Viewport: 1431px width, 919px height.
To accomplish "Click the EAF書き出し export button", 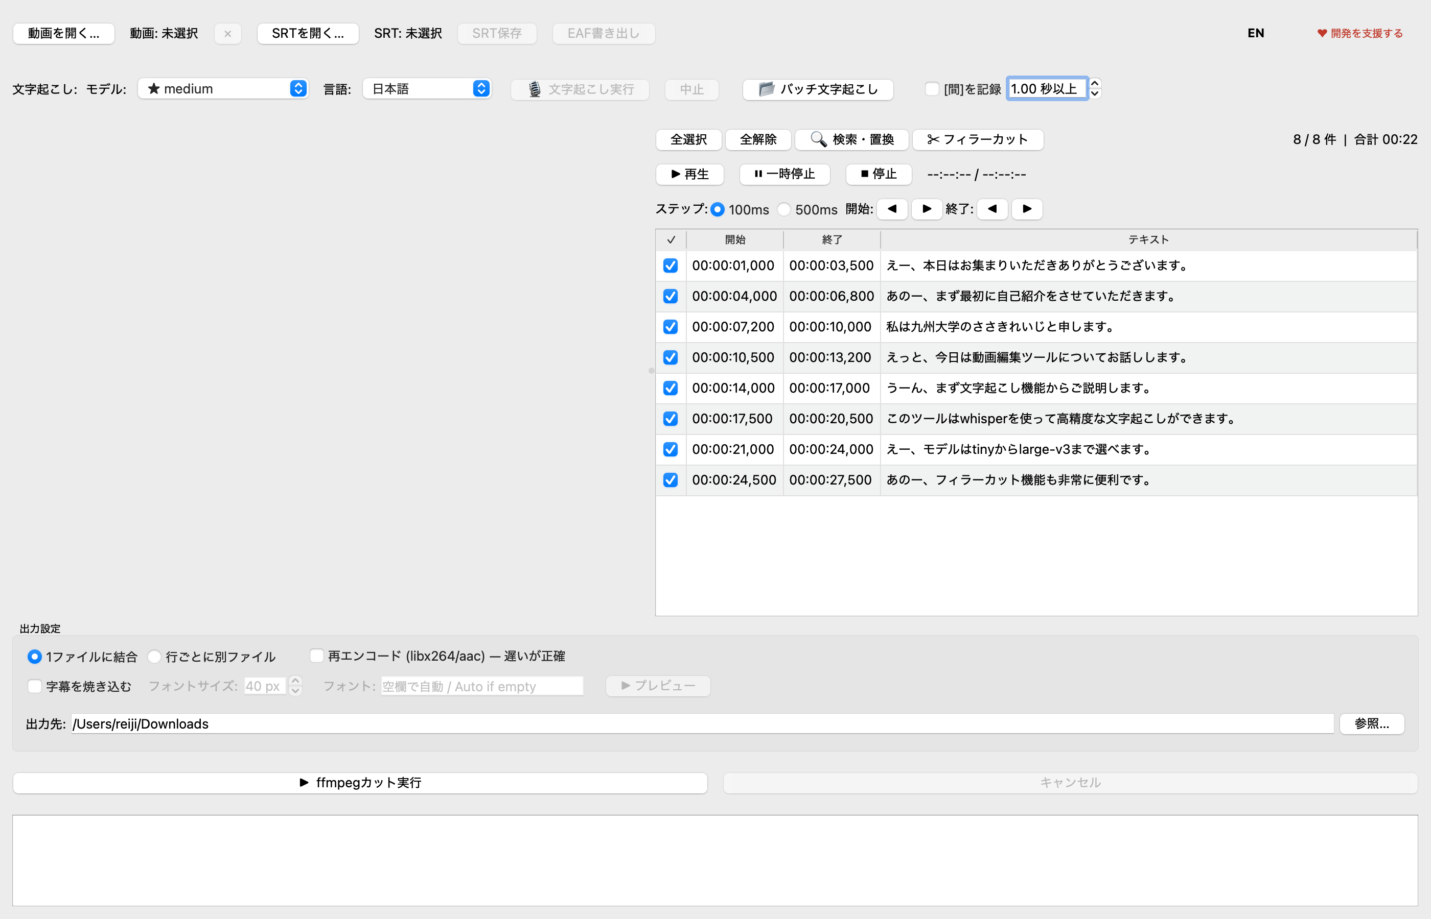I will click(603, 33).
